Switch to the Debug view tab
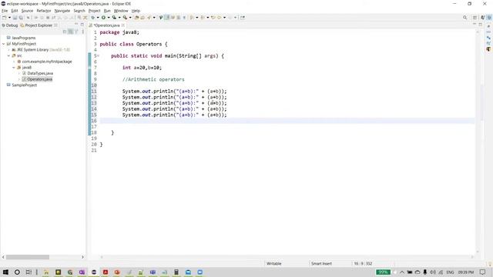The image size is (493, 277). click(10, 25)
